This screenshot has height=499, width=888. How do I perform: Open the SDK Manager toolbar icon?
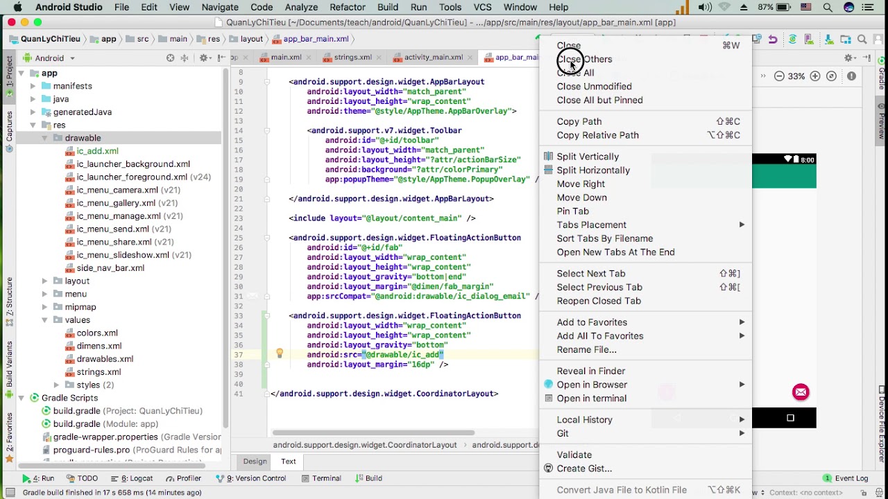click(x=828, y=40)
